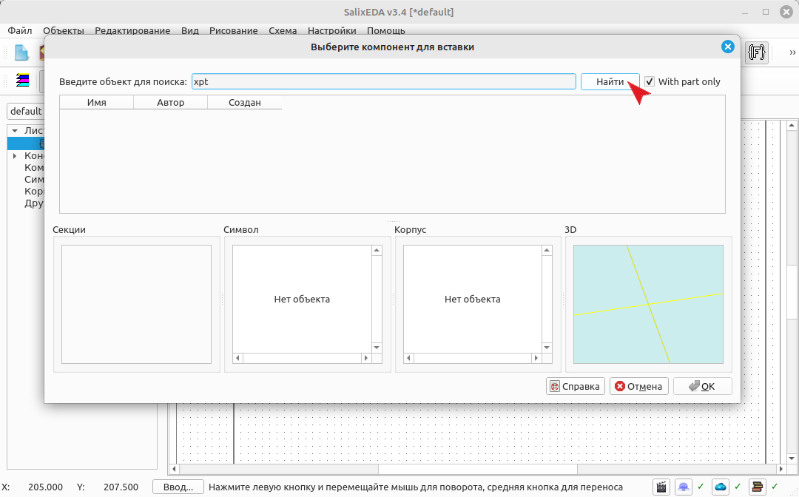Click the 3D preview viewport

[648, 305]
